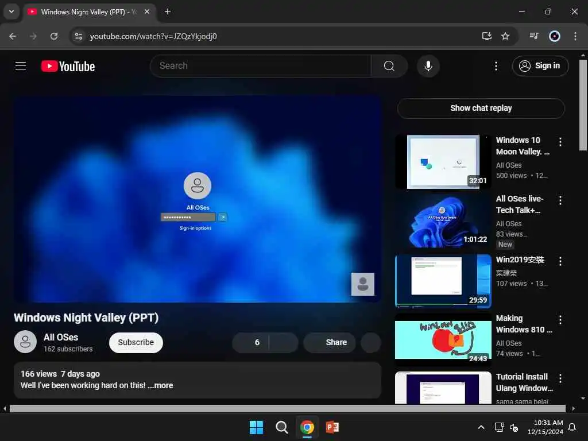Start voice search with microphone icon
Viewport: 588px width, 441px height.
(x=428, y=66)
